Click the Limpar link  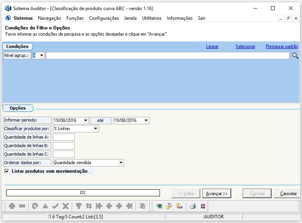click(x=212, y=46)
